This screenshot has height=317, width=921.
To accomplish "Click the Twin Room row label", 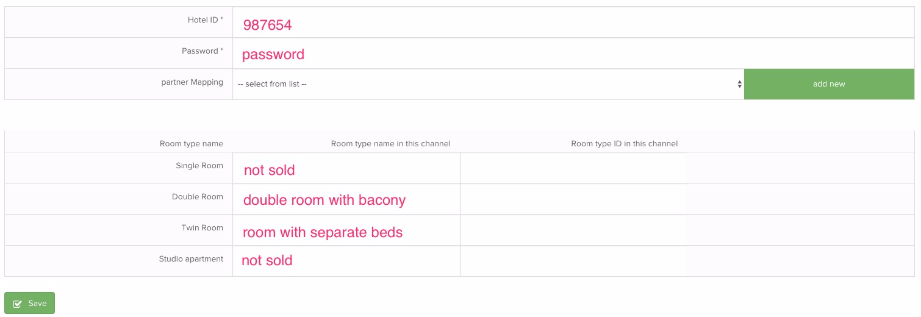I will 202,228.
